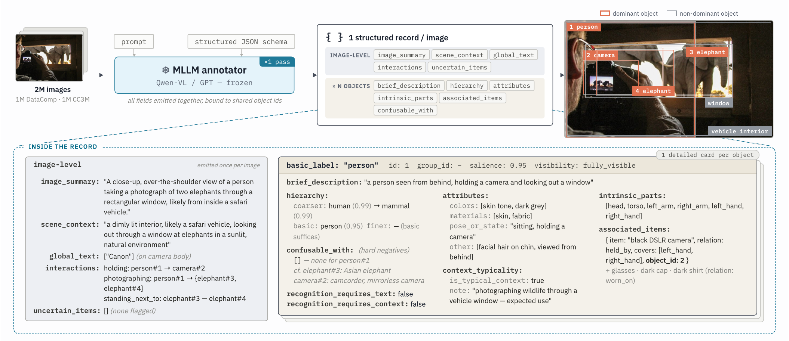Viewport: 789px width, 341px height.
Task: Click 'cf. elephant#3: Asian elephant' line
Action: tap(342, 270)
